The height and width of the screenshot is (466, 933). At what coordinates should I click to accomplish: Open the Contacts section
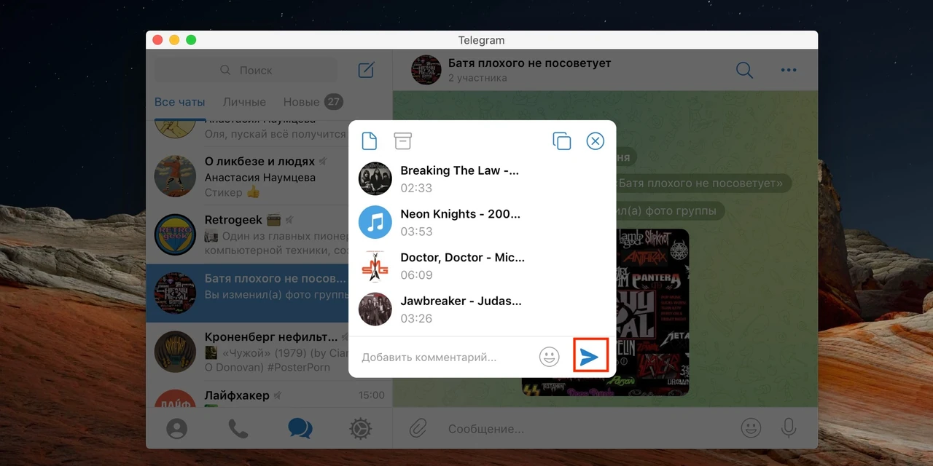point(177,429)
